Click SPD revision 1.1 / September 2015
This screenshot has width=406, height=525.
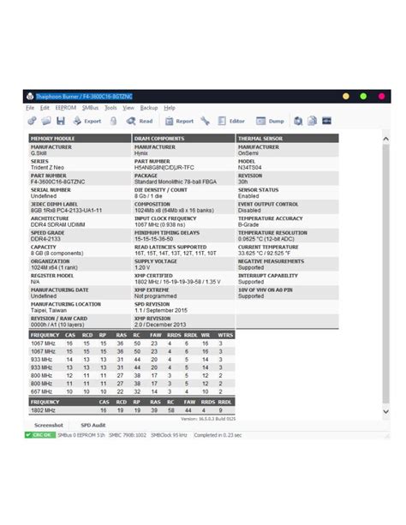(161, 310)
